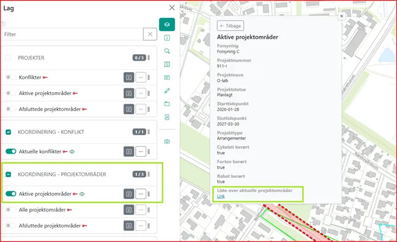Open the Link to aktuelle projektområder list
Viewport: 397px width, 242px height.
tap(221, 196)
